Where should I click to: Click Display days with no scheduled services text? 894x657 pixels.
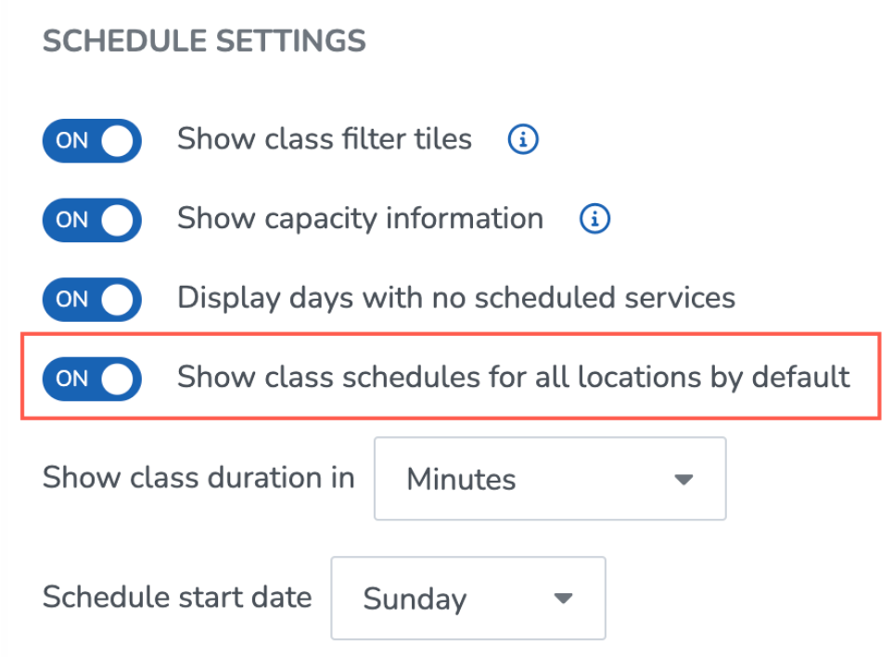pyautogui.click(x=456, y=299)
